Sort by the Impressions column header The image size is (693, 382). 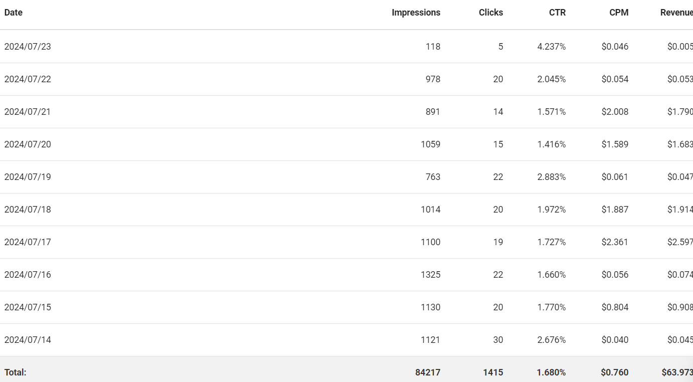[x=416, y=13]
